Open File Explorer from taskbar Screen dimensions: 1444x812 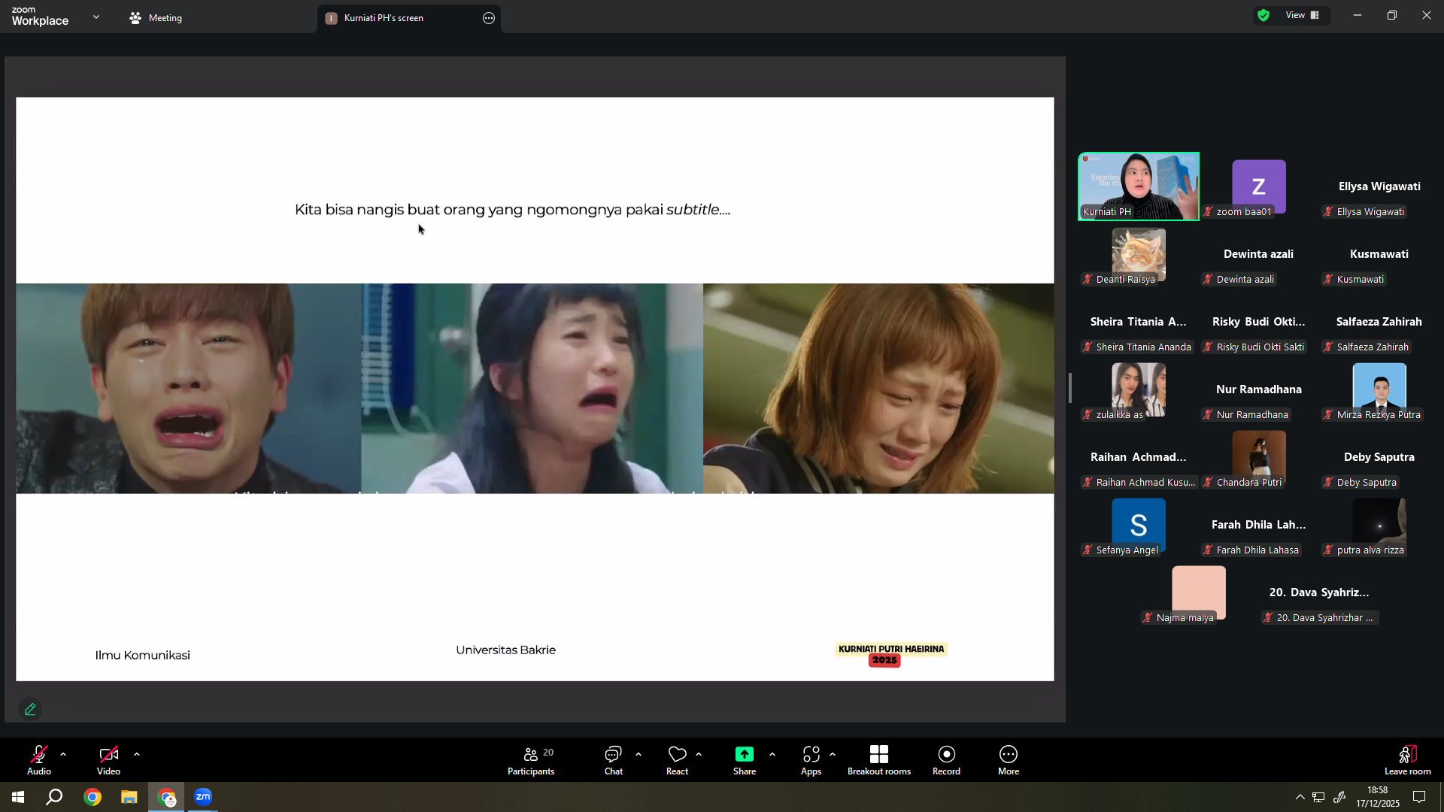[129, 797]
